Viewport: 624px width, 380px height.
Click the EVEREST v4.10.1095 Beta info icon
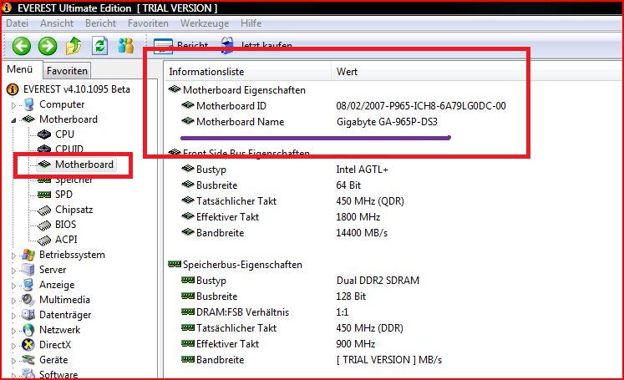(13, 89)
